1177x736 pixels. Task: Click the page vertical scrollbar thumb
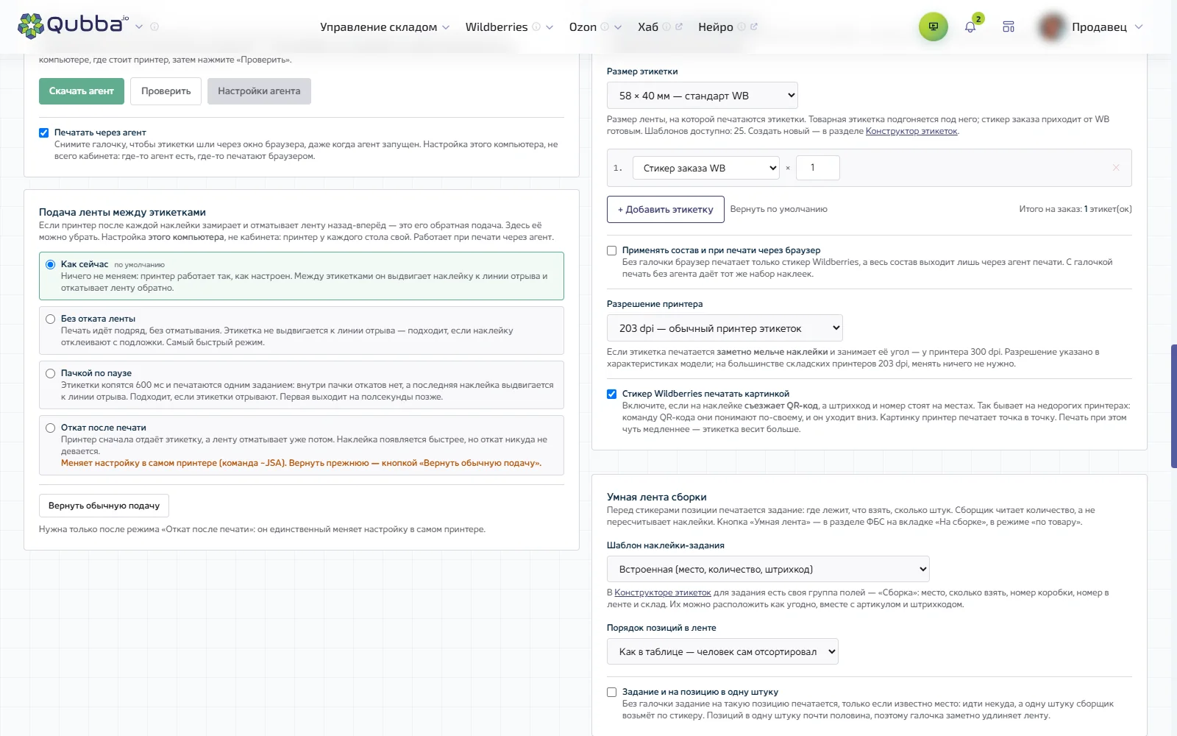(x=1174, y=406)
